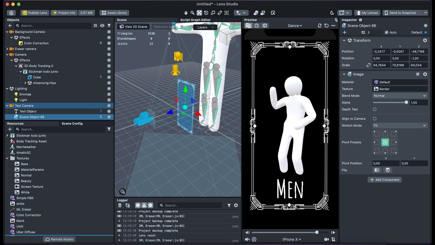Toggle the Objects panel eye visibility filter
This screenshot has height=245, width=435.
click(x=102, y=26)
